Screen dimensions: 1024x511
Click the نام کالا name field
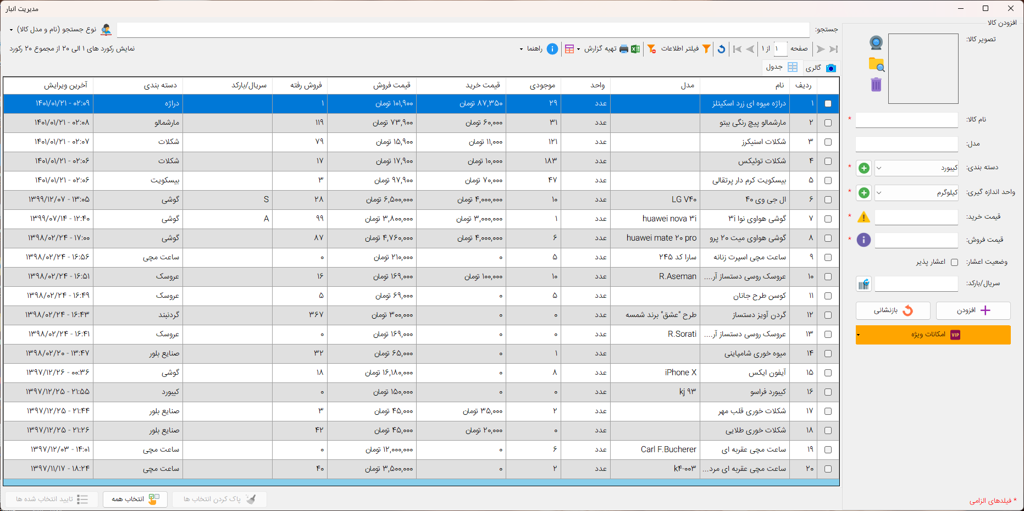pyautogui.click(x=907, y=120)
